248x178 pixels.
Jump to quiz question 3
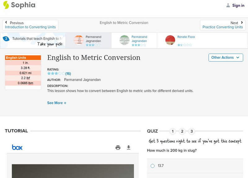[192, 131]
